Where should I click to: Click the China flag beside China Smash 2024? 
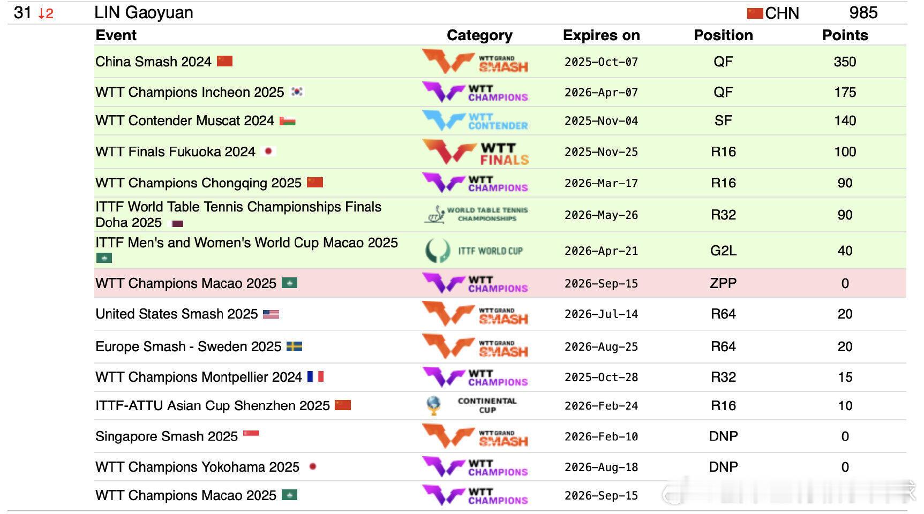click(x=224, y=61)
